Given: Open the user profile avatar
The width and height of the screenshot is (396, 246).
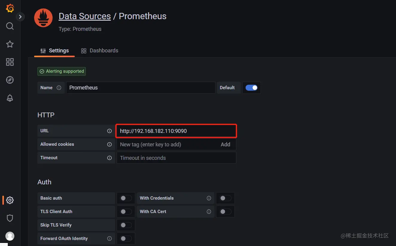Looking at the screenshot, I should click(x=10, y=236).
